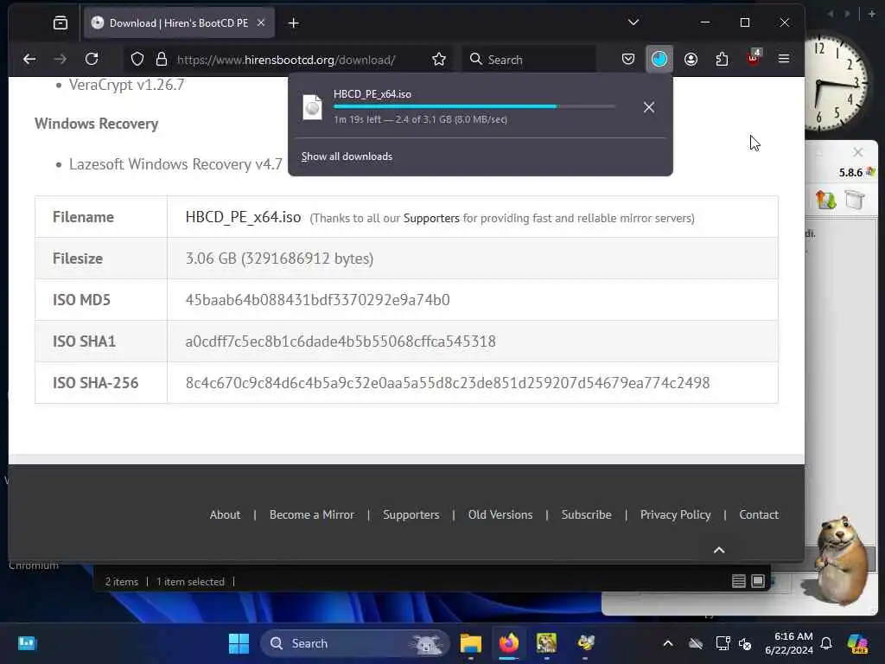Open the About footer link
885x664 pixels.
pos(225,515)
